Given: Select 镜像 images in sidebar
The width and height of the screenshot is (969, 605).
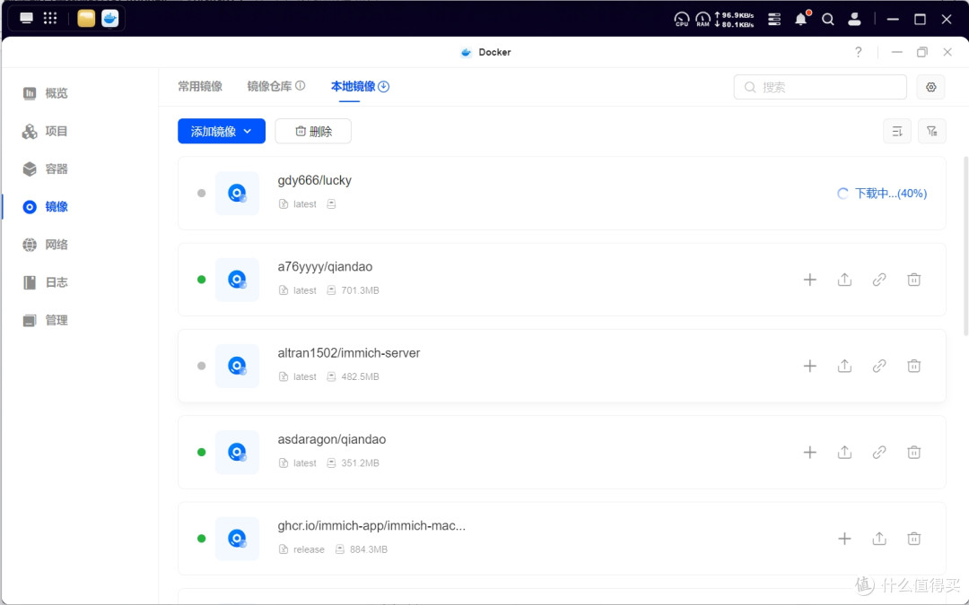Looking at the screenshot, I should point(45,207).
